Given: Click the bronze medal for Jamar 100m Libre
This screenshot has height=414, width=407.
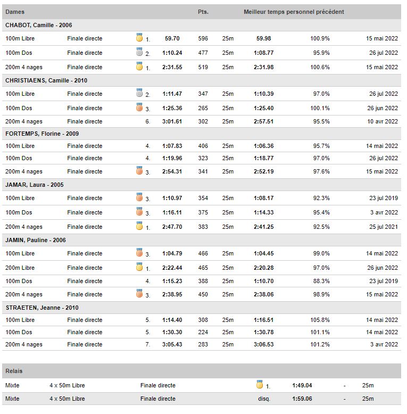Looking at the screenshot, I should 139,197.
